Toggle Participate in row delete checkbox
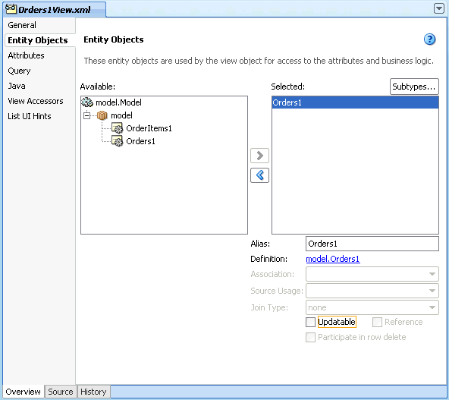 pos(310,337)
